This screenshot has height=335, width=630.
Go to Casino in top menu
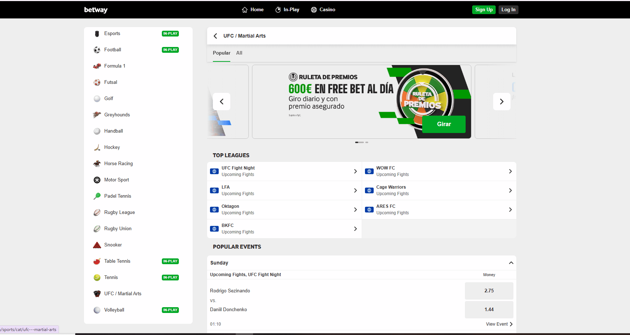pos(323,10)
